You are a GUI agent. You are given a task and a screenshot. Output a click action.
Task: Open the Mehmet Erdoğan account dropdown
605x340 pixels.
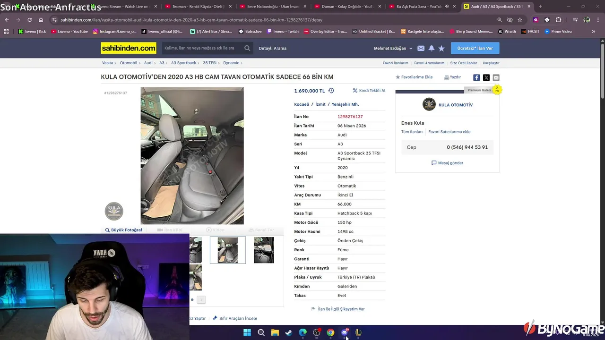[x=393, y=48]
